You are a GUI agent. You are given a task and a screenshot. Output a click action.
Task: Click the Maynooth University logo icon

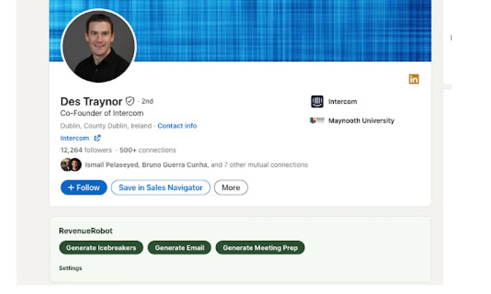click(317, 120)
